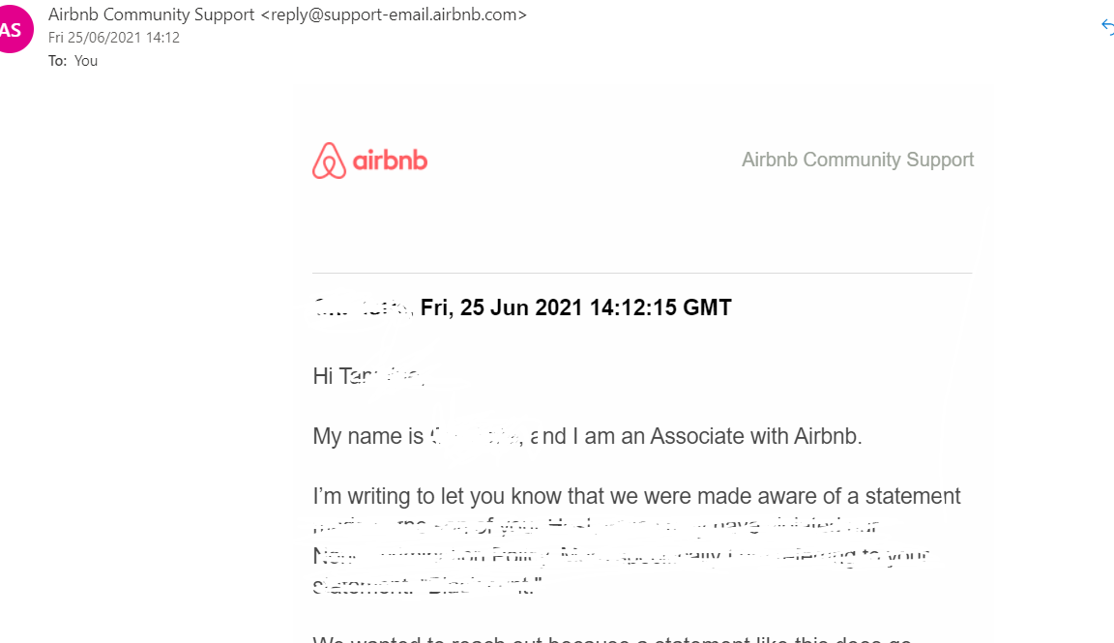Select the bold GMT date line in the message
Screen dimensions: 1114x643
click(575, 307)
